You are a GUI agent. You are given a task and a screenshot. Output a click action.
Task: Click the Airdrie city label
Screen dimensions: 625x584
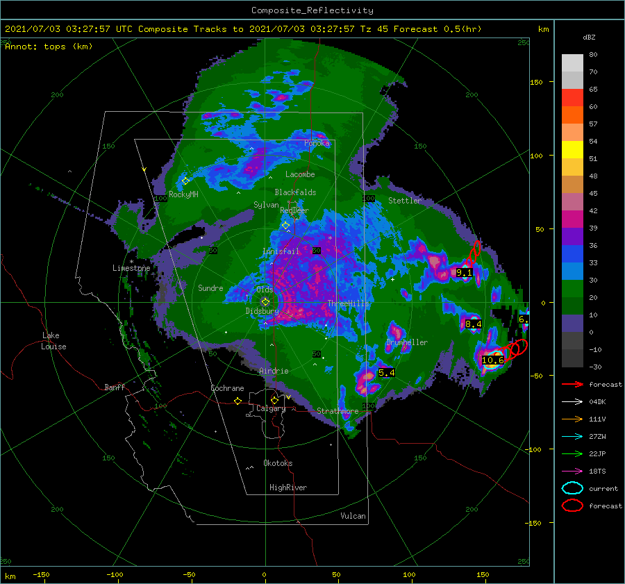tap(274, 371)
